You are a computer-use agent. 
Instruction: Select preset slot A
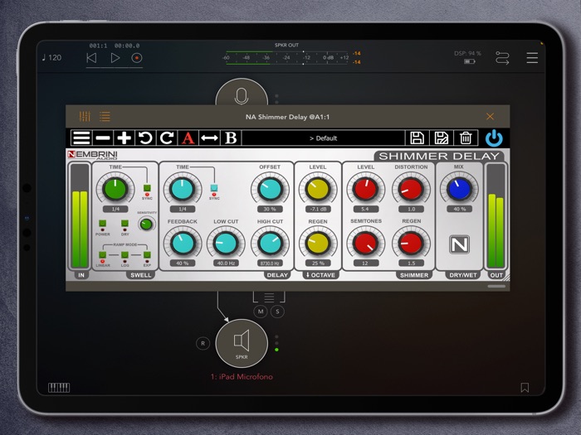point(188,138)
